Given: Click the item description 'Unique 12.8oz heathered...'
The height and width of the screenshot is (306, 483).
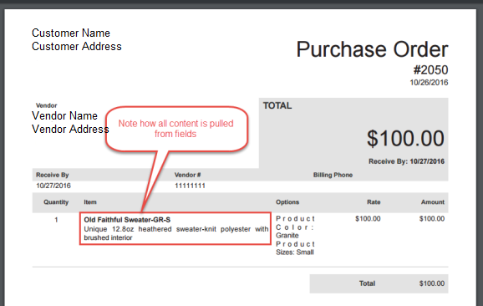Looking at the screenshot, I should tap(175, 233).
